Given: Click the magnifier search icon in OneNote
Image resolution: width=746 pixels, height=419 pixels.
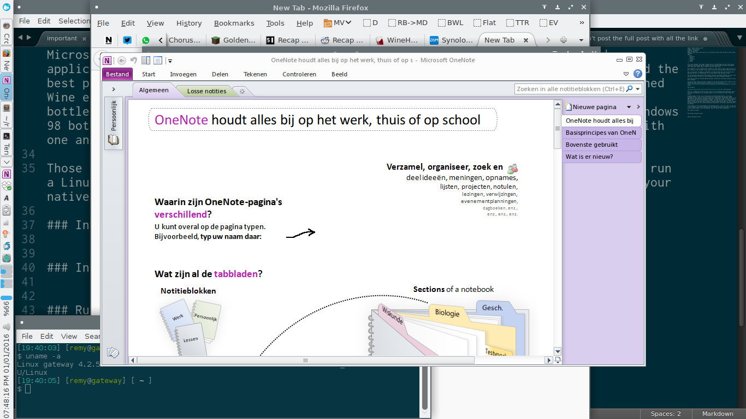Looking at the screenshot, I should click(x=629, y=88).
